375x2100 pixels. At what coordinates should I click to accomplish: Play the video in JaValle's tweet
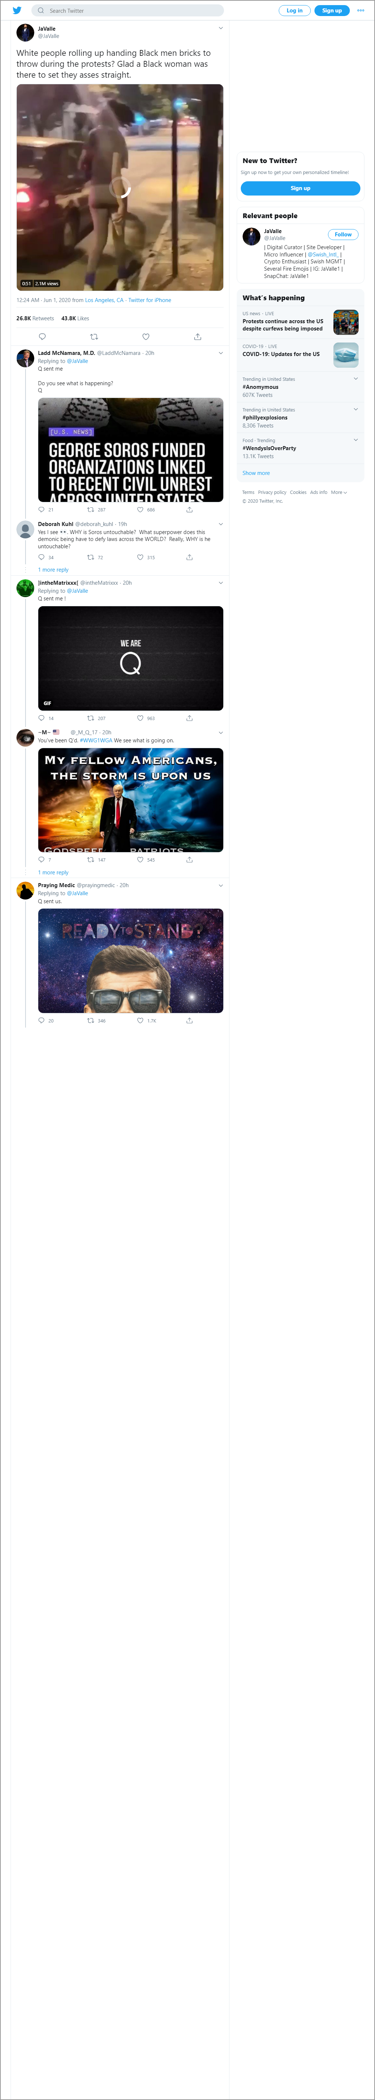[120, 187]
